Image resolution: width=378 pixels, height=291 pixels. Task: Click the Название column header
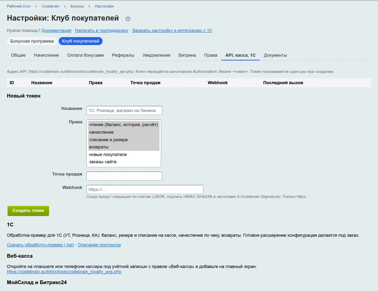[x=42, y=82]
